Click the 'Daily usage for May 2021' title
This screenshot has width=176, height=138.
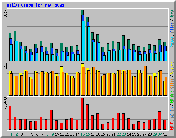[35, 5]
